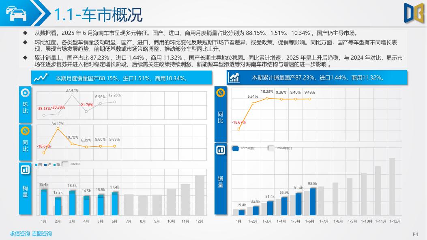Click the 51.4k bar label

270,197
